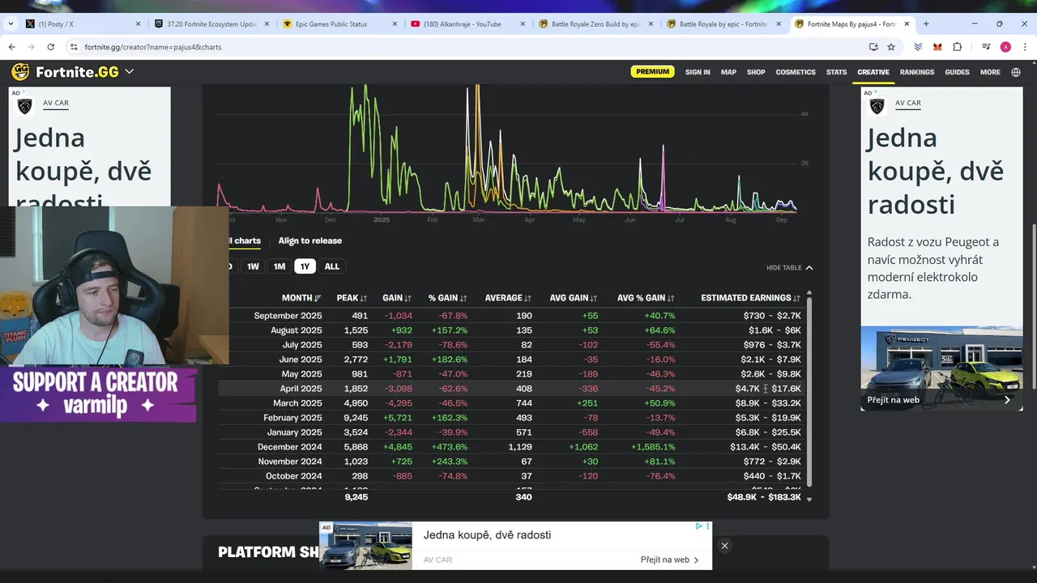Select the ALL time range
This screenshot has height=583, width=1037.
332,266
